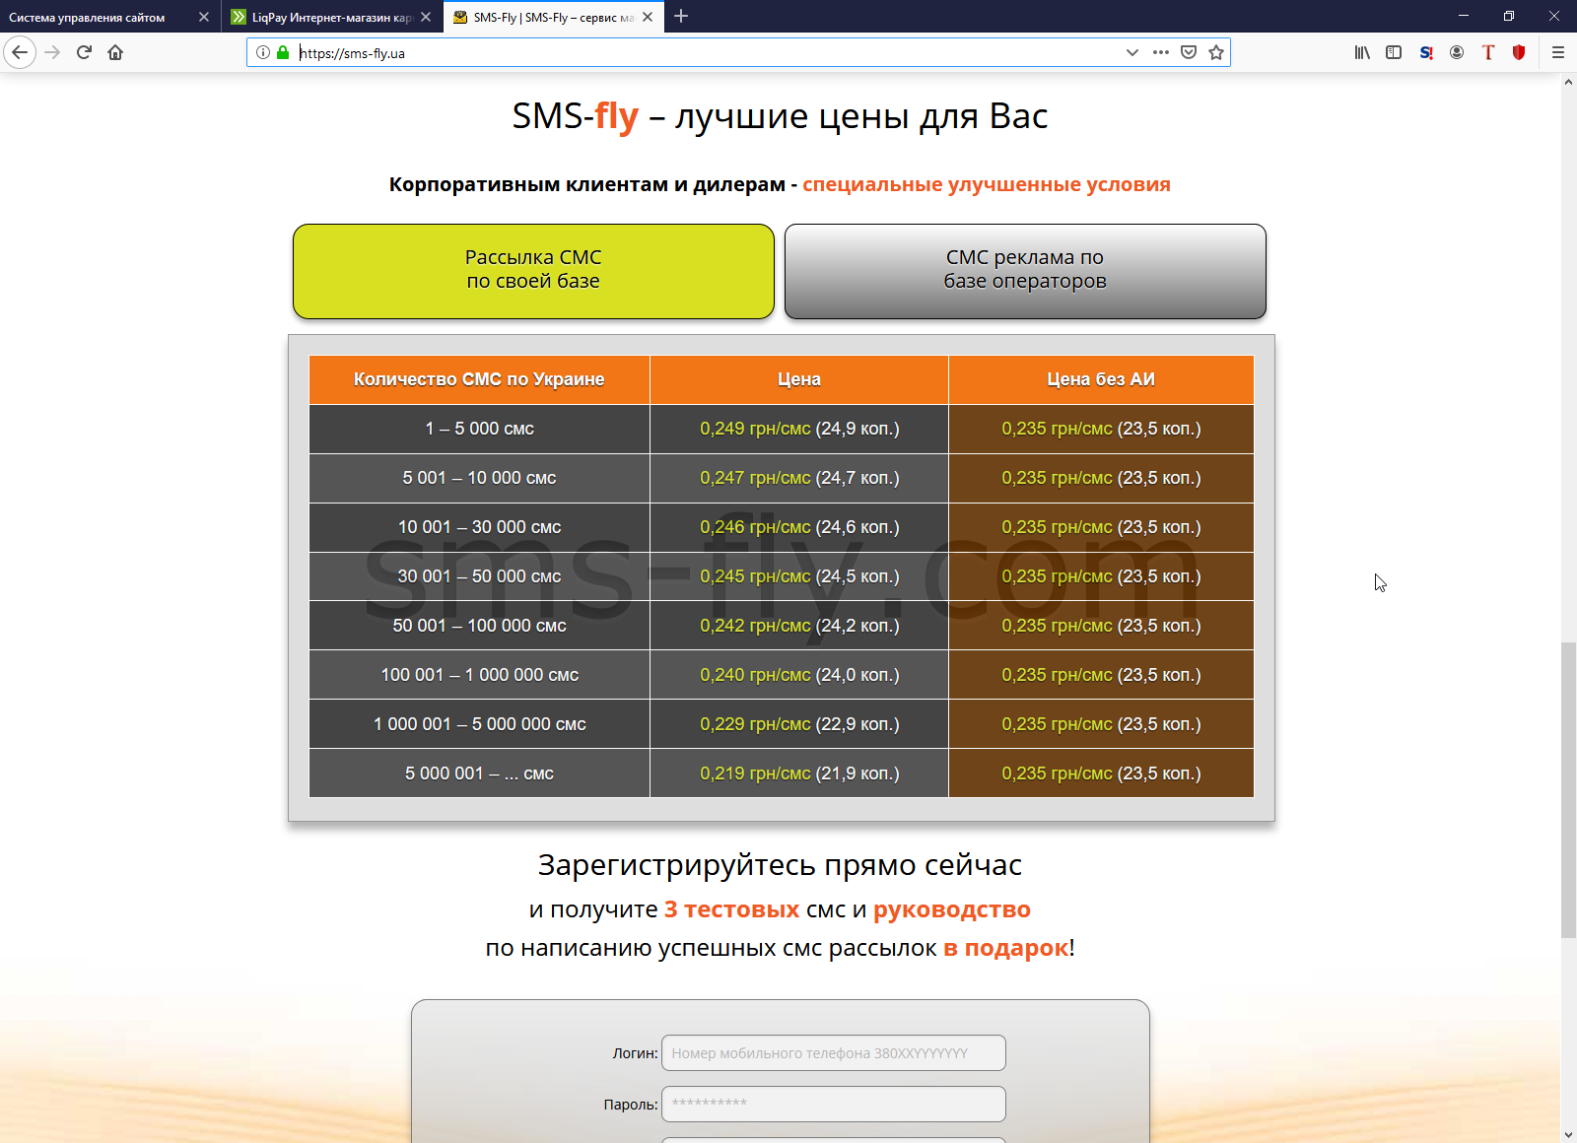Viewport: 1577px width, 1143px height.
Task: Click the red T extension icon
Action: (x=1488, y=52)
